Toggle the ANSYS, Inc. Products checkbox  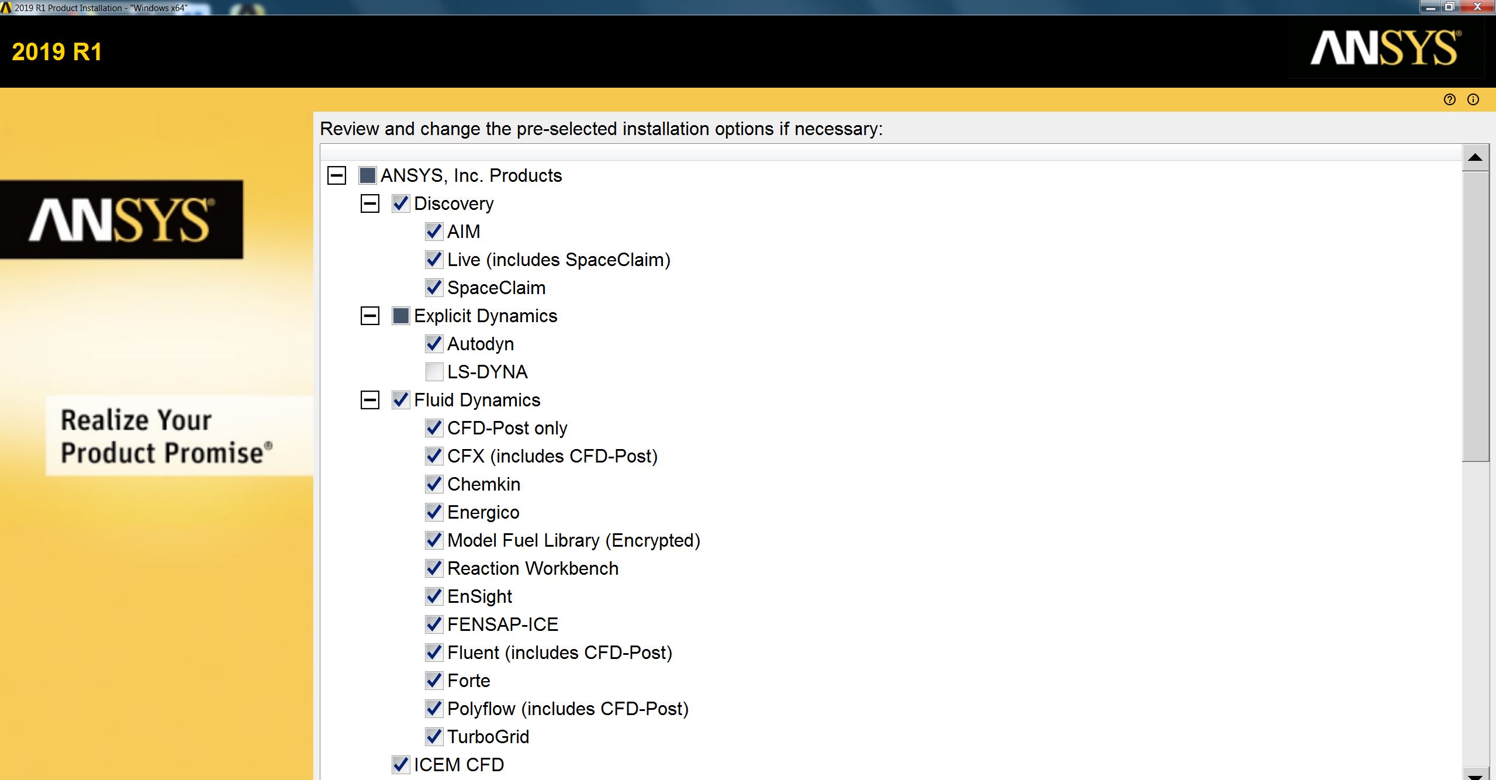[367, 175]
